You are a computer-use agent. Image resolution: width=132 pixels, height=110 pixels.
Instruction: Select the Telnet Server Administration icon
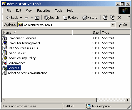click(5, 73)
